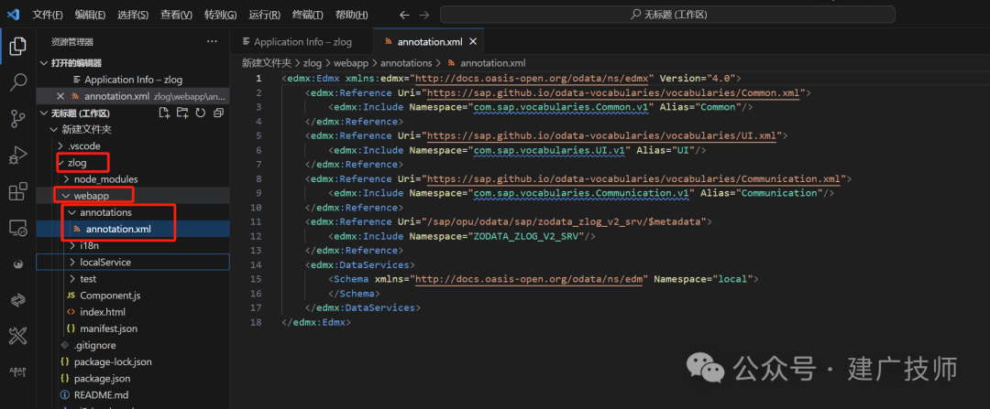This screenshot has height=409, width=990.
Task: Open the Explorer activity bar icon
Action: coord(18,46)
